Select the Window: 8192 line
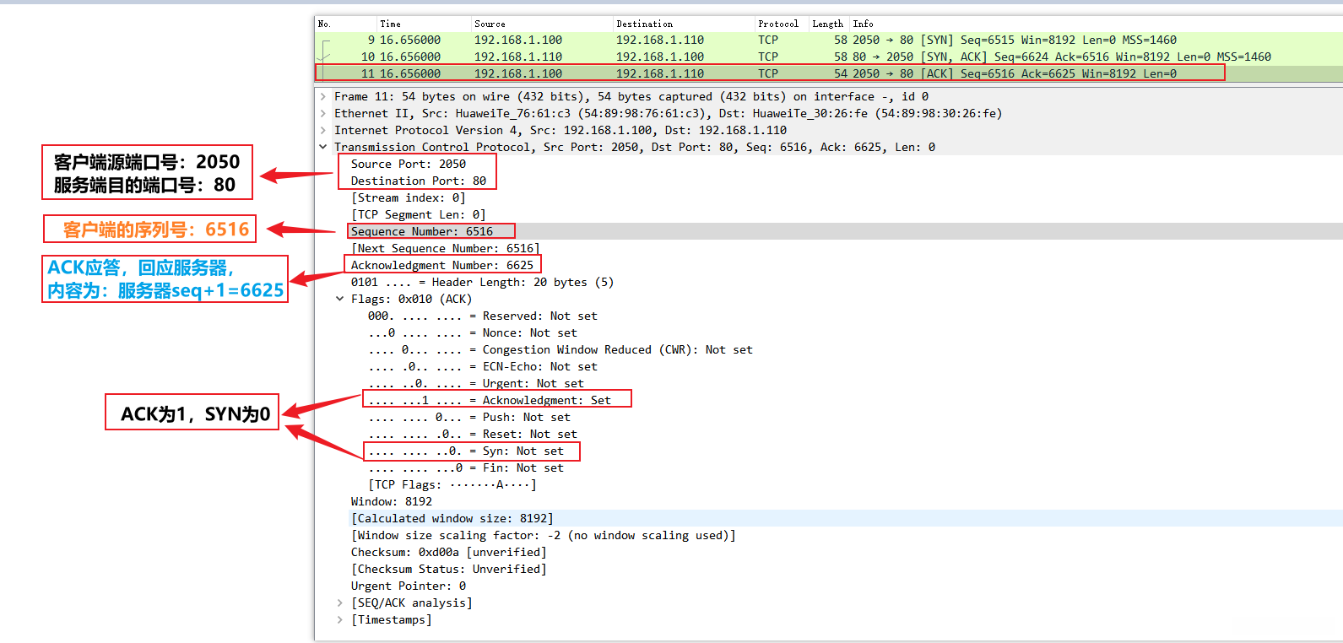This screenshot has width=1343, height=643. [x=392, y=502]
